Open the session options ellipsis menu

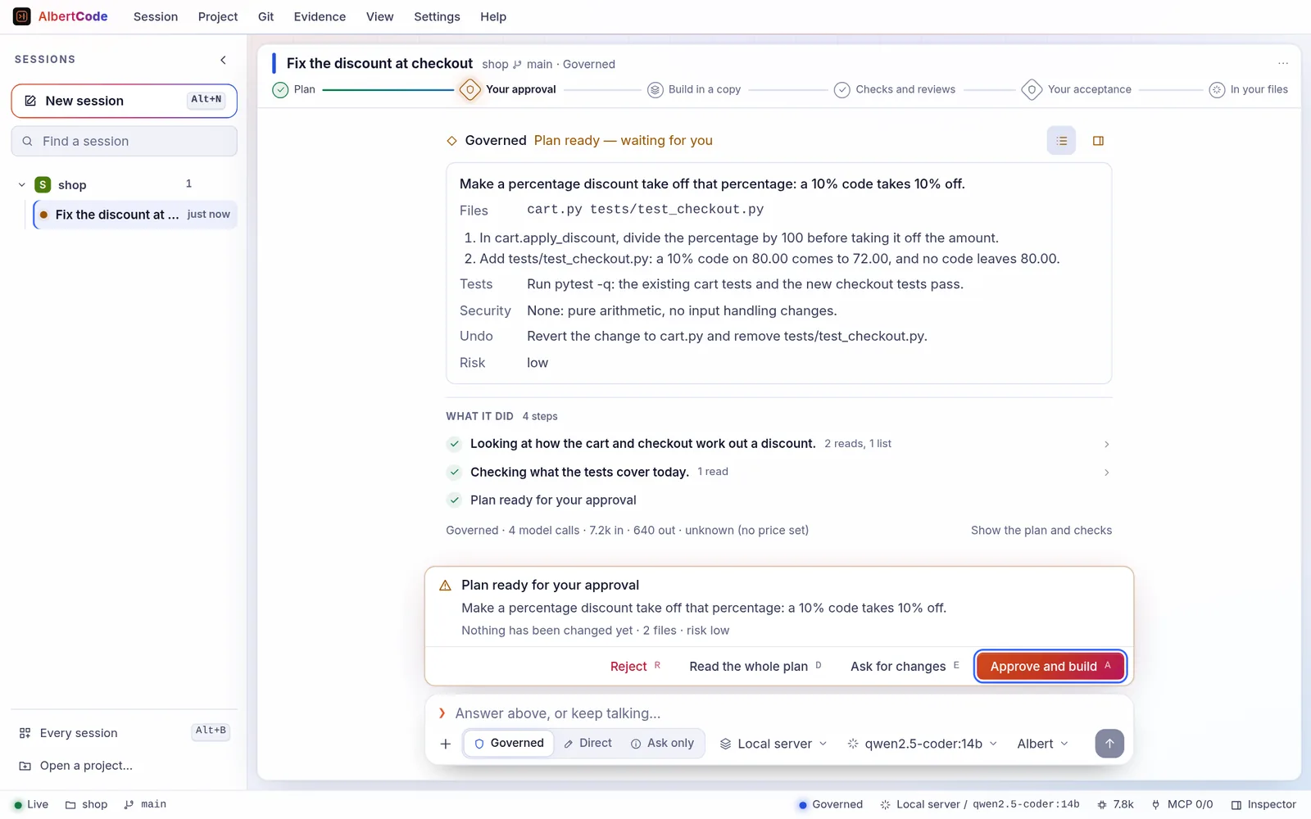tap(1283, 64)
